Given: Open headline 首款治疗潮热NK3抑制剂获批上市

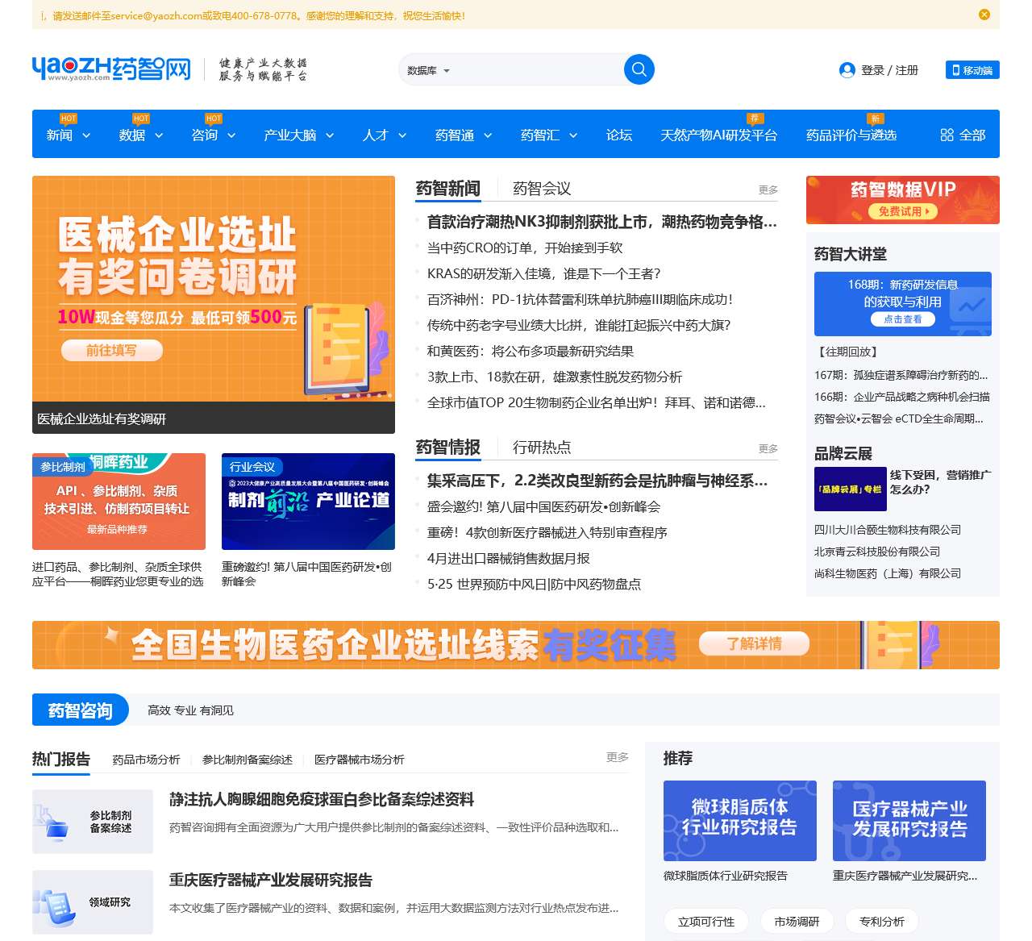Looking at the screenshot, I should coord(601,222).
